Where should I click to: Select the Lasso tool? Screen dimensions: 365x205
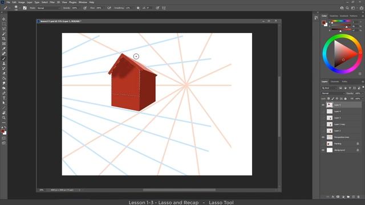(4, 29)
